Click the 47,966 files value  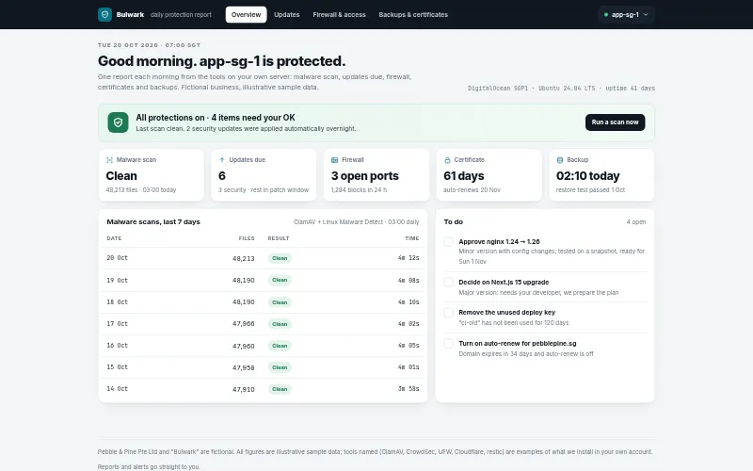244,324
